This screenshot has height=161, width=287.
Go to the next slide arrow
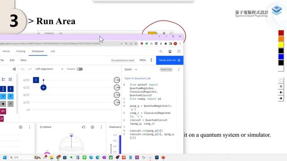point(281,98)
